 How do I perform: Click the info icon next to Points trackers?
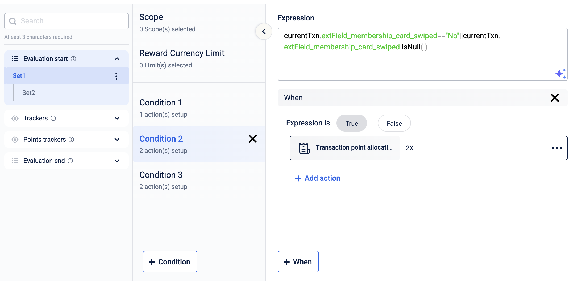tap(71, 140)
